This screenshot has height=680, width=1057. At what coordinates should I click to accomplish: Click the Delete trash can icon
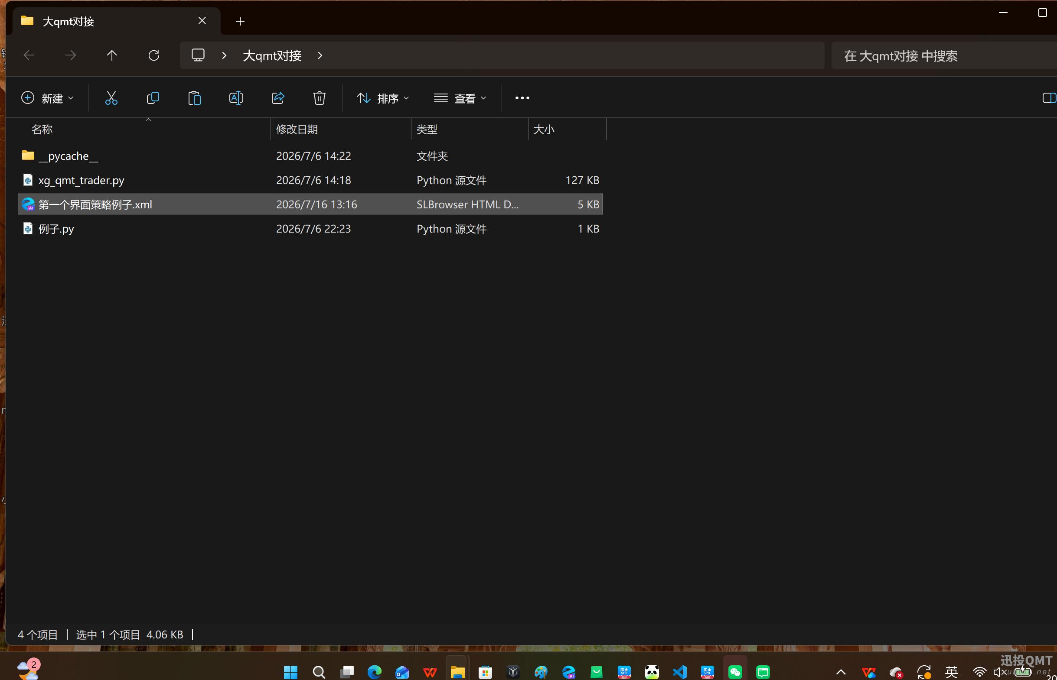click(320, 98)
